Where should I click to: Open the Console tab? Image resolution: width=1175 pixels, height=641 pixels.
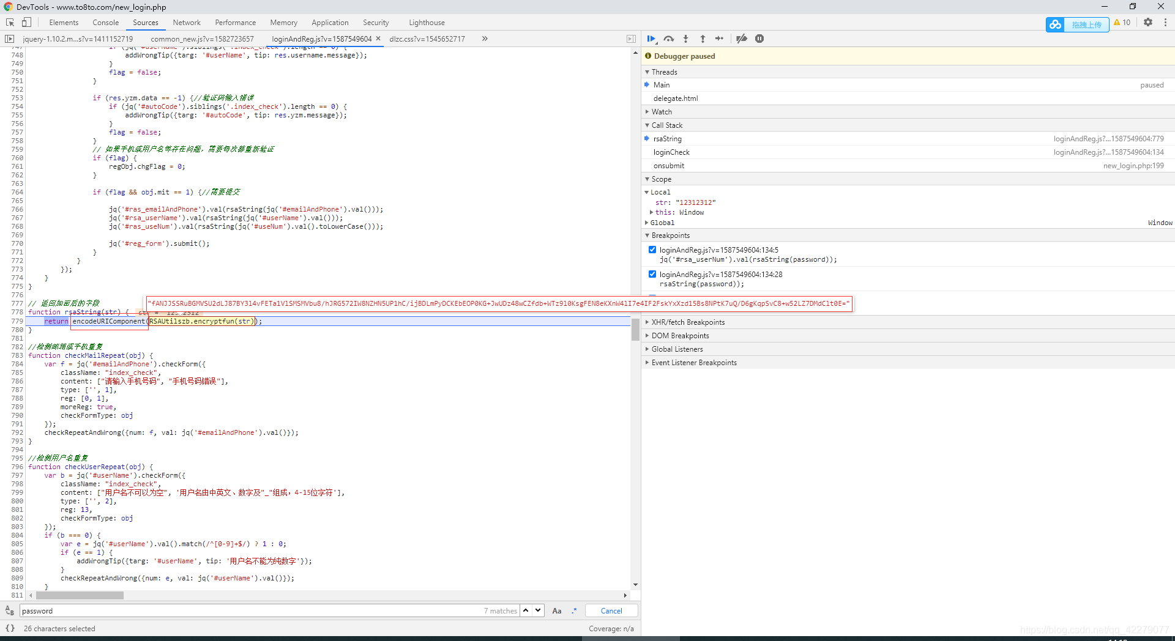coord(106,23)
